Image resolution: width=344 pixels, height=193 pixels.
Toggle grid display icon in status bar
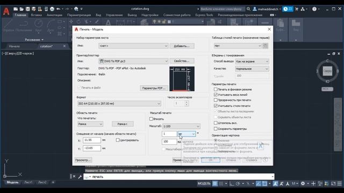(215, 183)
